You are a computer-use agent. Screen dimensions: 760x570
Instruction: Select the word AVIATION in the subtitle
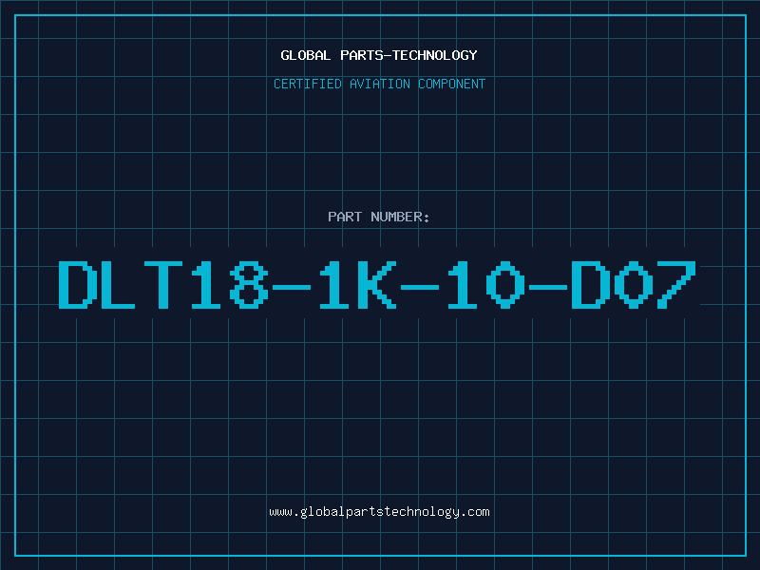[380, 84]
